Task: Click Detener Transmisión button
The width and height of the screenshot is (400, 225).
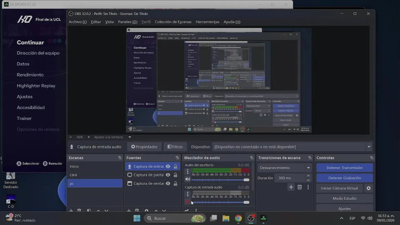Action: coord(345,168)
